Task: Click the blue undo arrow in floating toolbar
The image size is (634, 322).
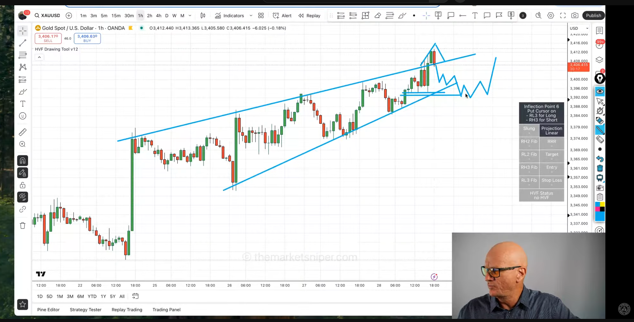Action: click(x=600, y=159)
